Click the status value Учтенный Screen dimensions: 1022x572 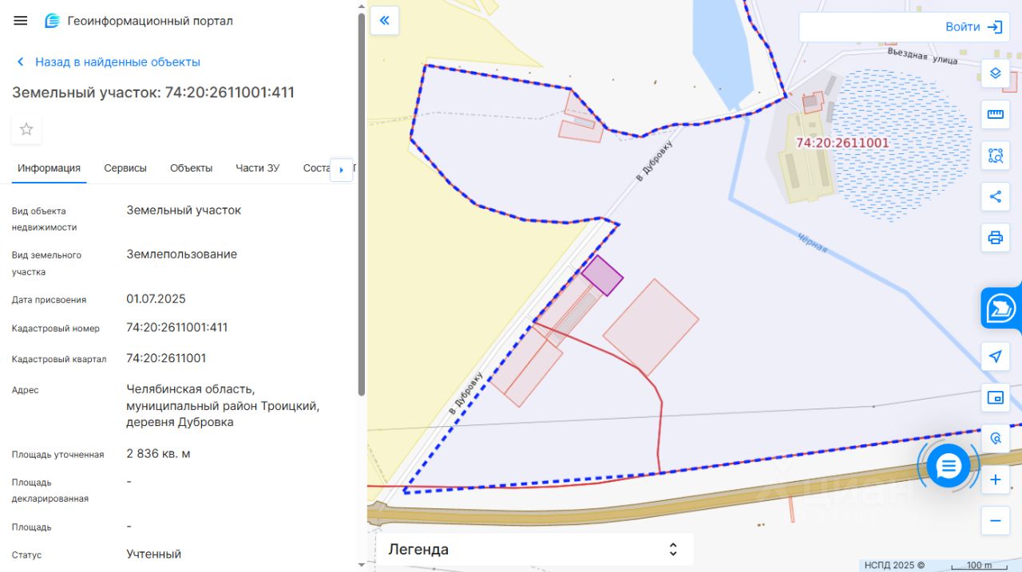pyautogui.click(x=153, y=554)
